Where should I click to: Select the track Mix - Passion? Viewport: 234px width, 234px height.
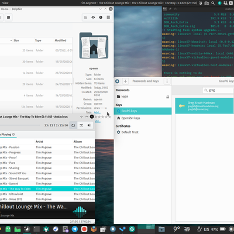(x=47, y=147)
